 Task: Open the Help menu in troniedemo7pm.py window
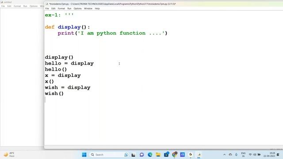point(97,8)
